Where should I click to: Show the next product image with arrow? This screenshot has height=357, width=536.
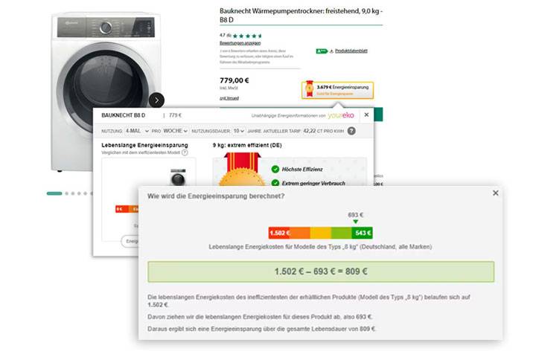pos(156,100)
